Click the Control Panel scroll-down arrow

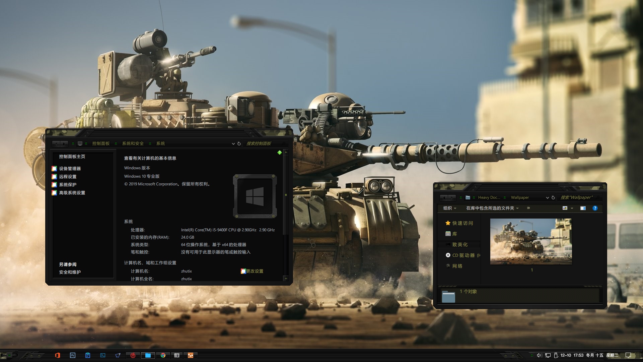point(286,279)
